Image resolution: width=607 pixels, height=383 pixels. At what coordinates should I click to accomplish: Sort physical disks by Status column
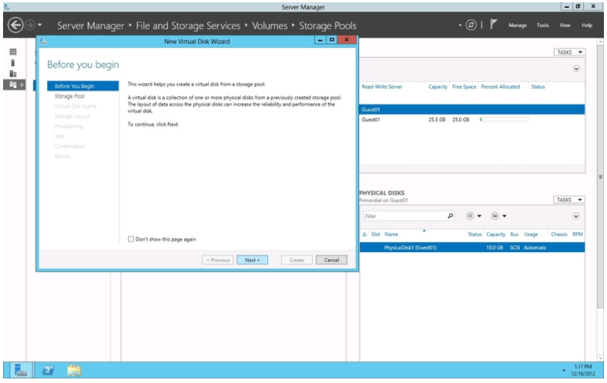(x=475, y=234)
